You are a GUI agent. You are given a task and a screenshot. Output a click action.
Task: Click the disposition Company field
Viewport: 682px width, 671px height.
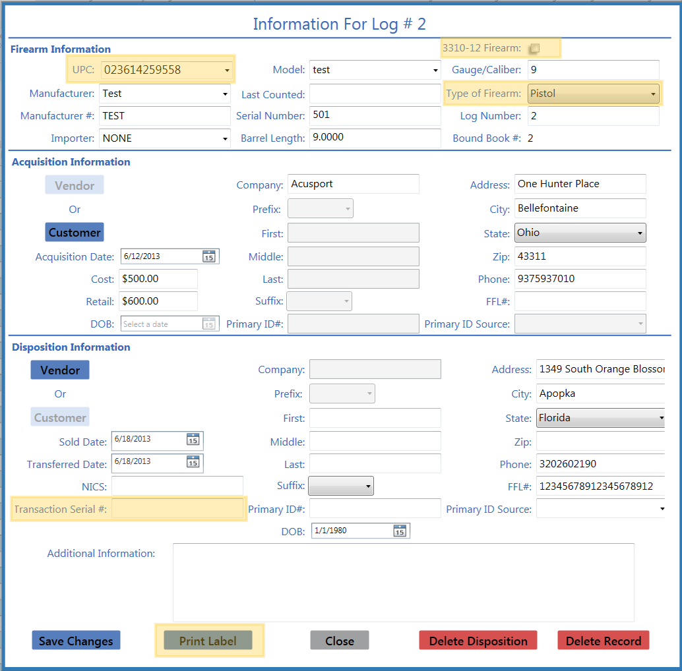375,369
